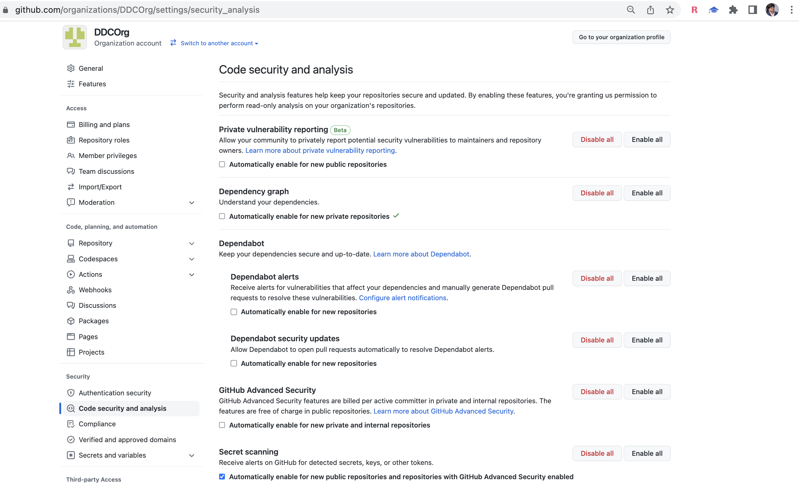799x488 pixels.
Task: Disable all Secret scanning
Action: click(597, 453)
